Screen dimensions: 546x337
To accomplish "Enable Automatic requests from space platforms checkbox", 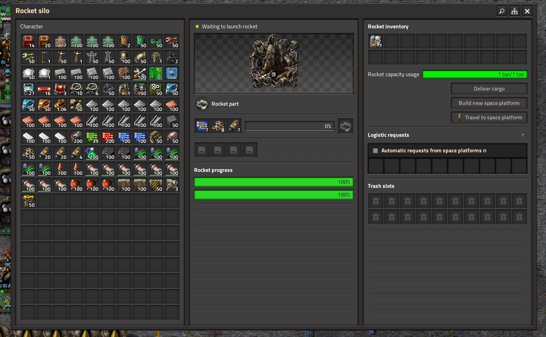I will coord(375,151).
